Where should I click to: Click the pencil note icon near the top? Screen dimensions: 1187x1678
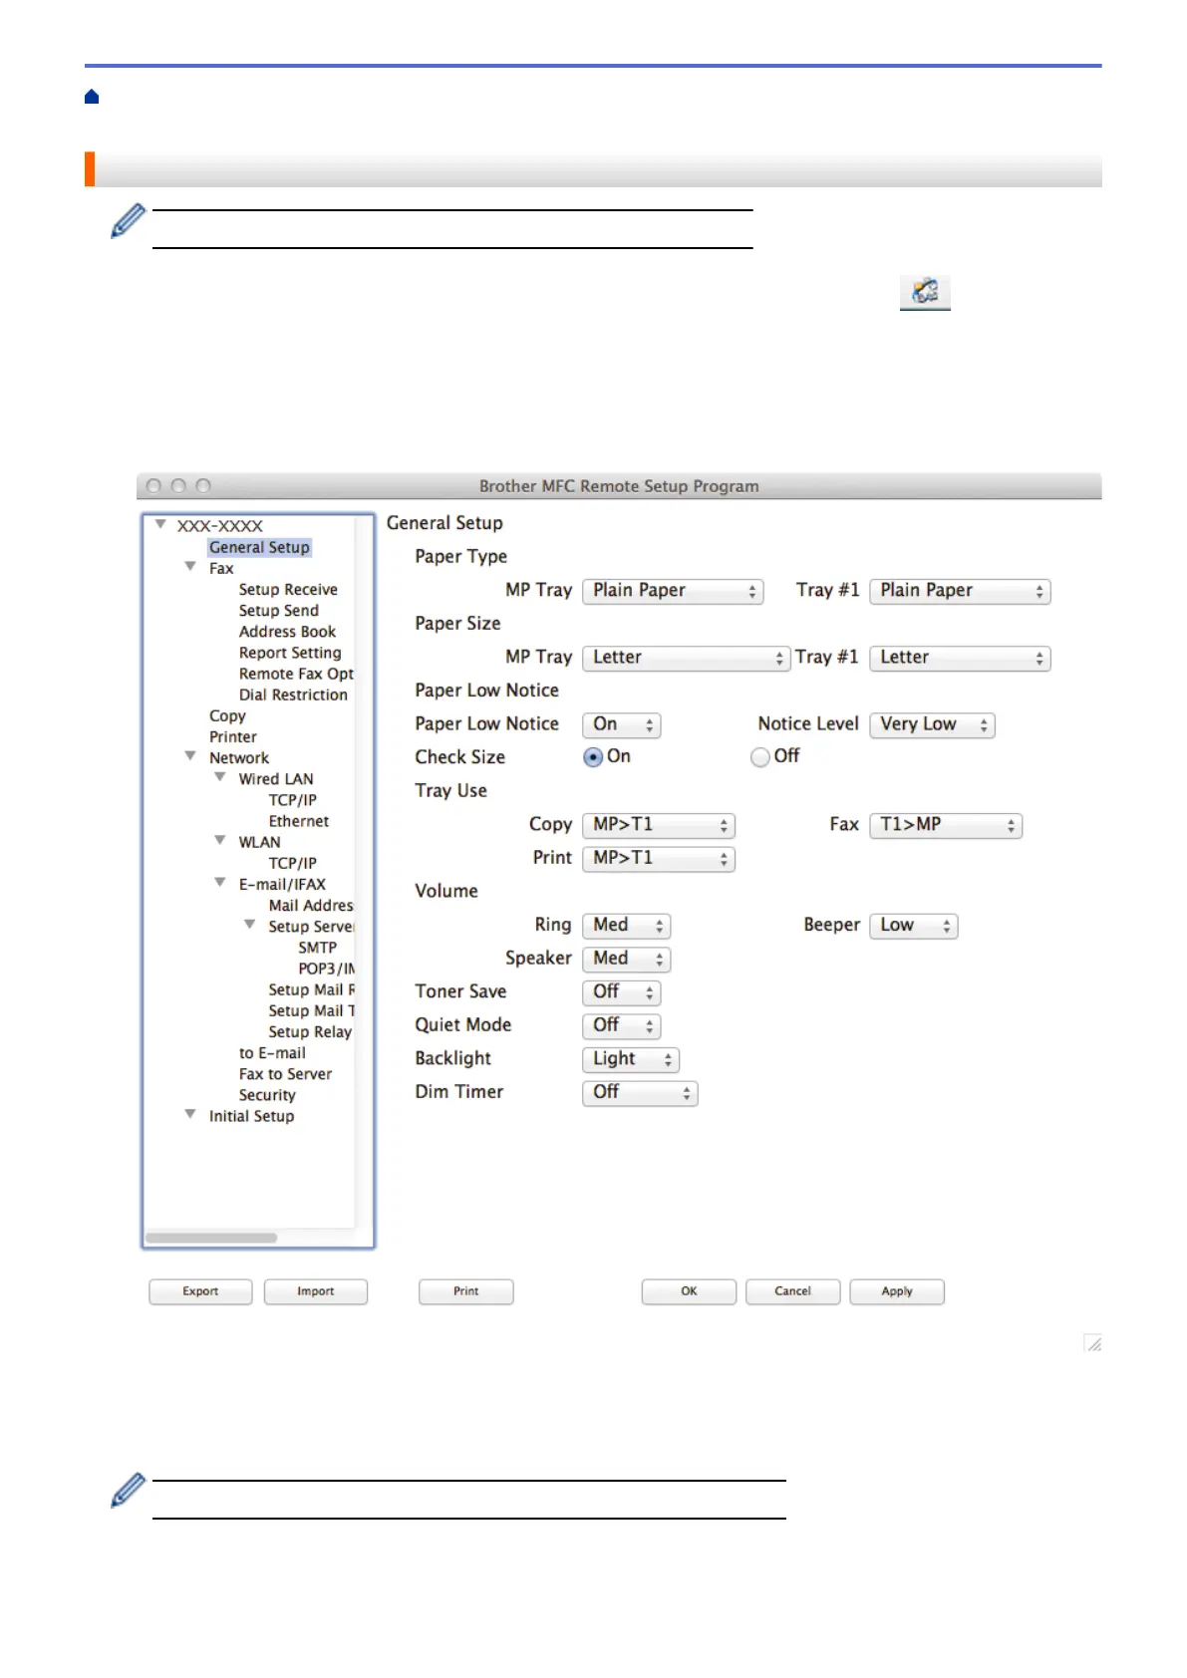pyautogui.click(x=128, y=221)
